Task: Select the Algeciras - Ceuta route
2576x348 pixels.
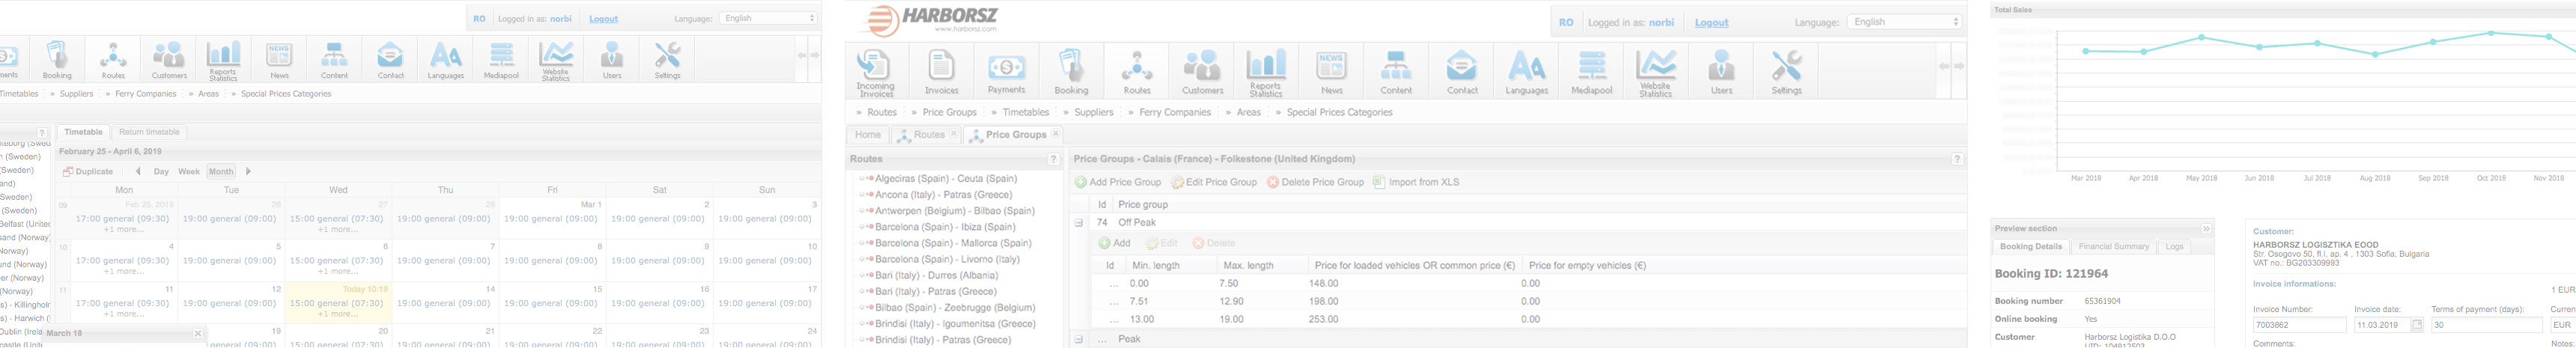Action: (945, 179)
